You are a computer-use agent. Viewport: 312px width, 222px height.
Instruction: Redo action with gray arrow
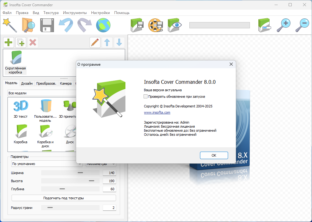pyautogui.click(x=84, y=25)
